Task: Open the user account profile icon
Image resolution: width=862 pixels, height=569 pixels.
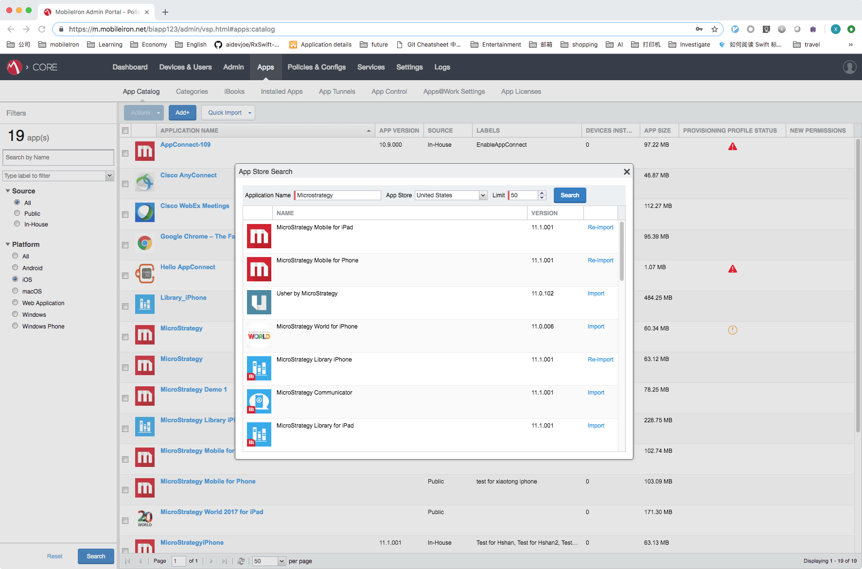Action: (x=849, y=67)
